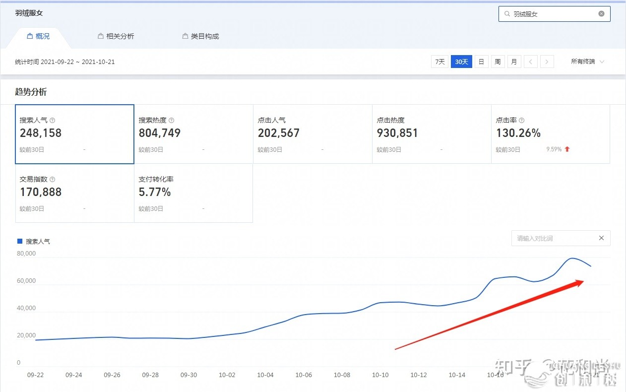Click help icon next to 点击率
626x392 pixels.
522,120
